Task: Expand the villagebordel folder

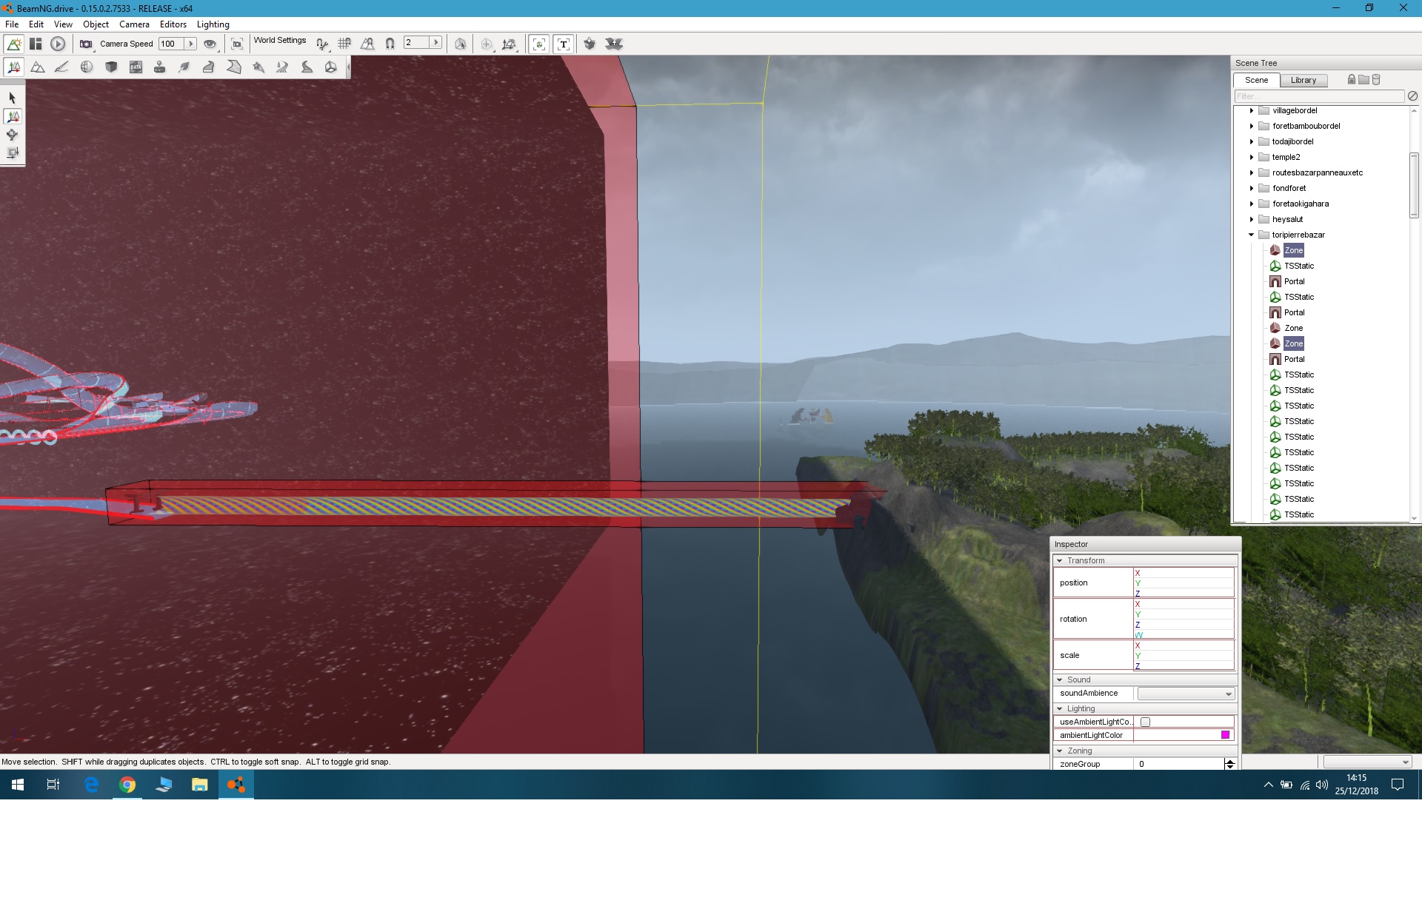Action: (x=1252, y=111)
